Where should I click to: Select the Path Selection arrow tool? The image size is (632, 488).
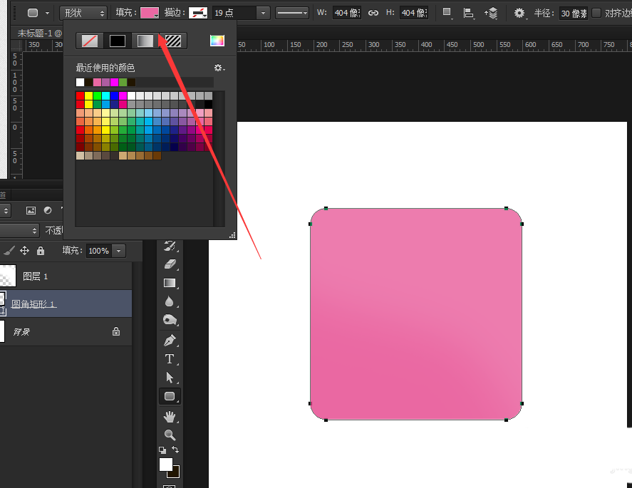click(170, 378)
